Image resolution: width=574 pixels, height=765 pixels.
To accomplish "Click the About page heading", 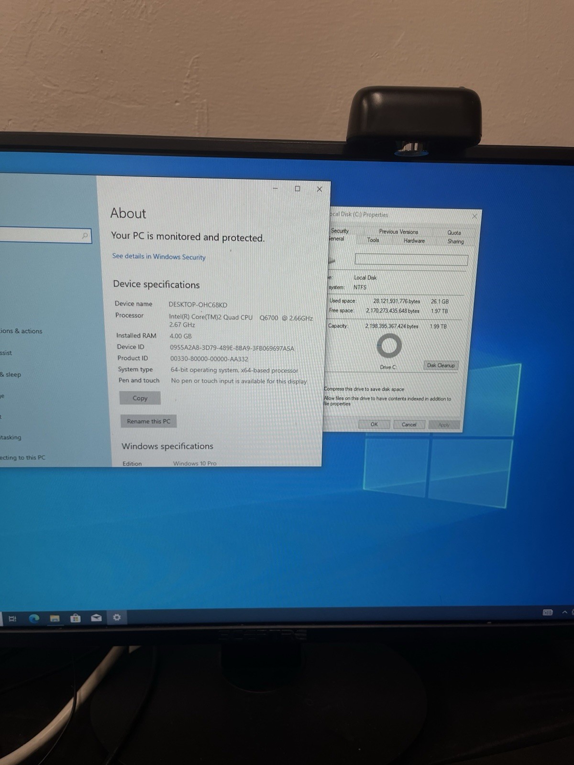I will [x=128, y=213].
